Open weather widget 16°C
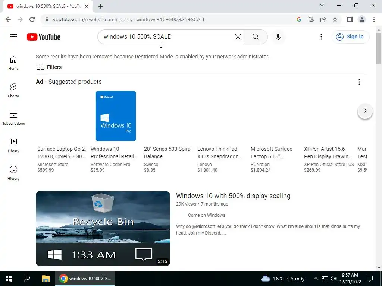This screenshot has width=382, height=286. [283, 279]
